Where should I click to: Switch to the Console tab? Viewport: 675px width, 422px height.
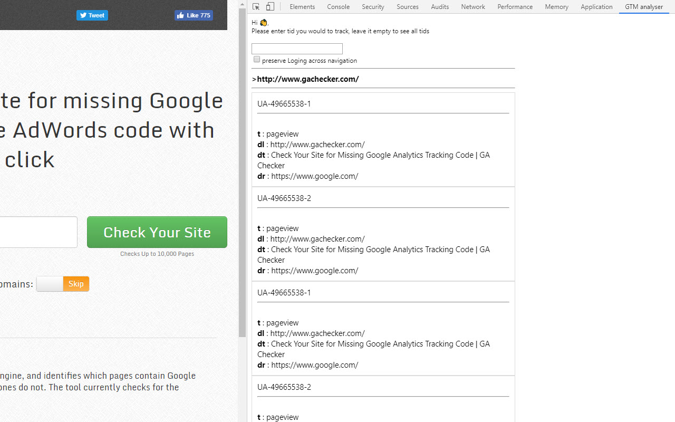[x=338, y=7]
